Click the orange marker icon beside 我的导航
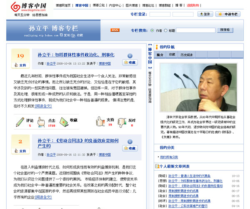The height and width of the screenshot is (209, 250). 157,47
